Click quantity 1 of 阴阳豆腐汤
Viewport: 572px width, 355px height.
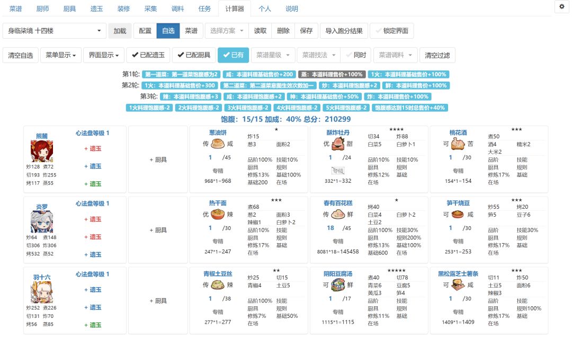330,298
